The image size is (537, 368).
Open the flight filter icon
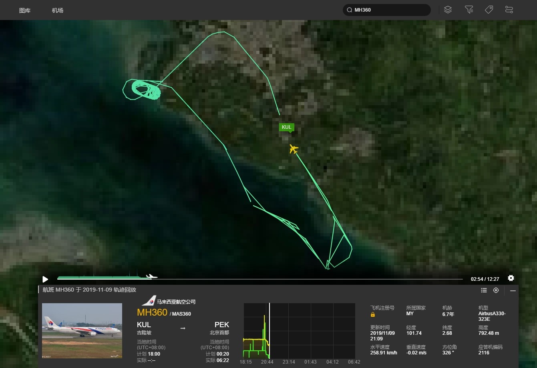pos(469,10)
